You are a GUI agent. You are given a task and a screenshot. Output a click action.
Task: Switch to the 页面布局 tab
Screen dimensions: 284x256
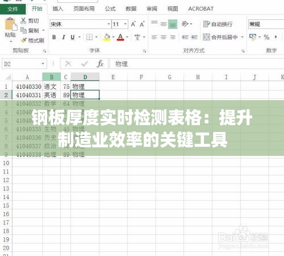point(84,9)
